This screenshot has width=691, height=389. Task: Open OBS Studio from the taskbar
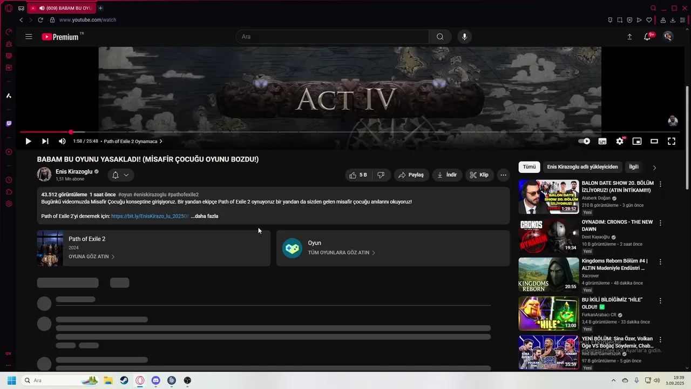(x=187, y=380)
